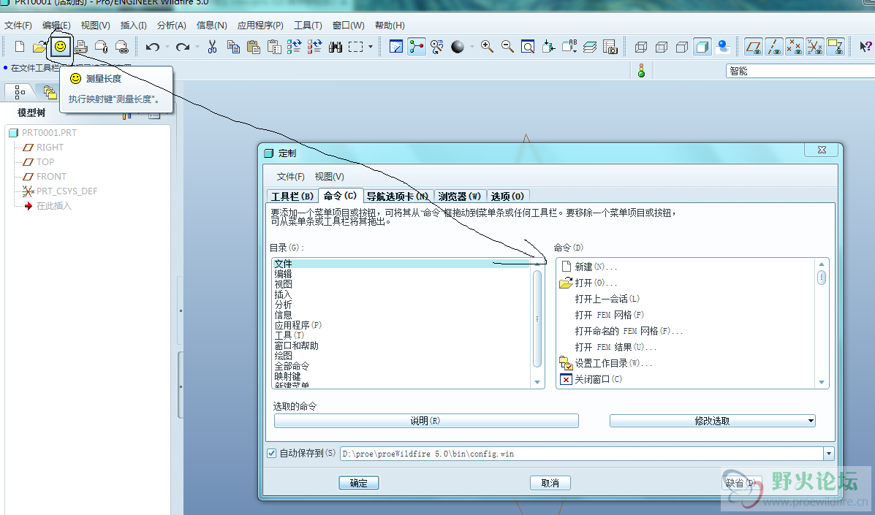Open the Undo history dropdown arrow
The image size is (875, 515).
[167, 47]
